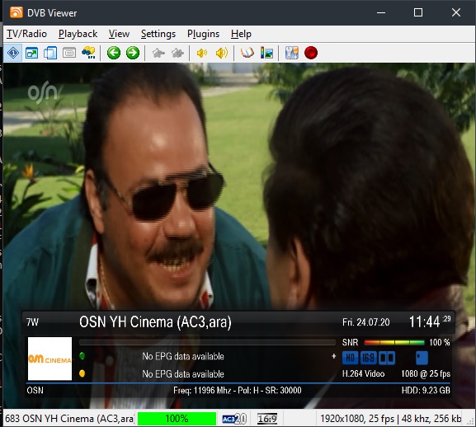Image resolution: width=476 pixels, height=427 pixels.
Task: Open Playback menu
Action: (x=78, y=34)
